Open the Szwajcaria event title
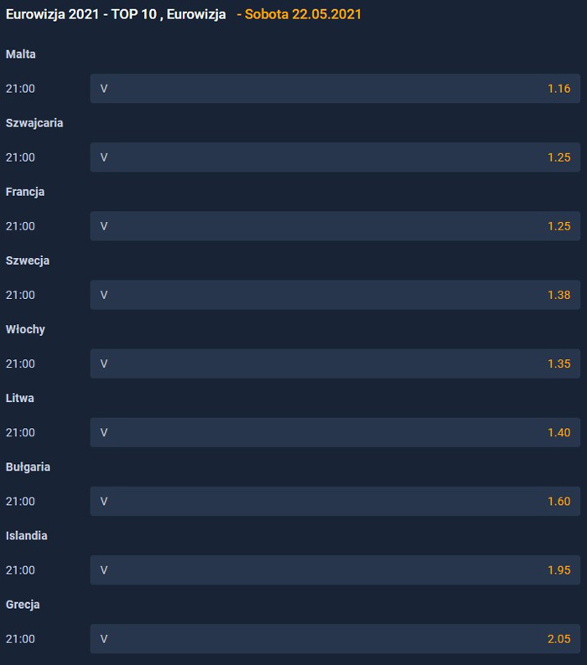 (34, 122)
